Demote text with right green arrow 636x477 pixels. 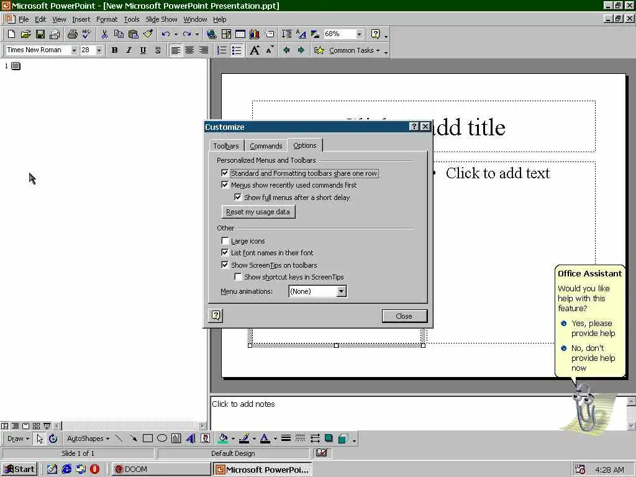tap(301, 50)
